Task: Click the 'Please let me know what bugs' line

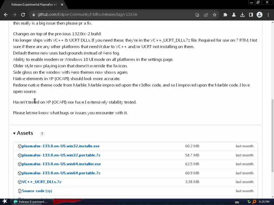Action: 70,113
